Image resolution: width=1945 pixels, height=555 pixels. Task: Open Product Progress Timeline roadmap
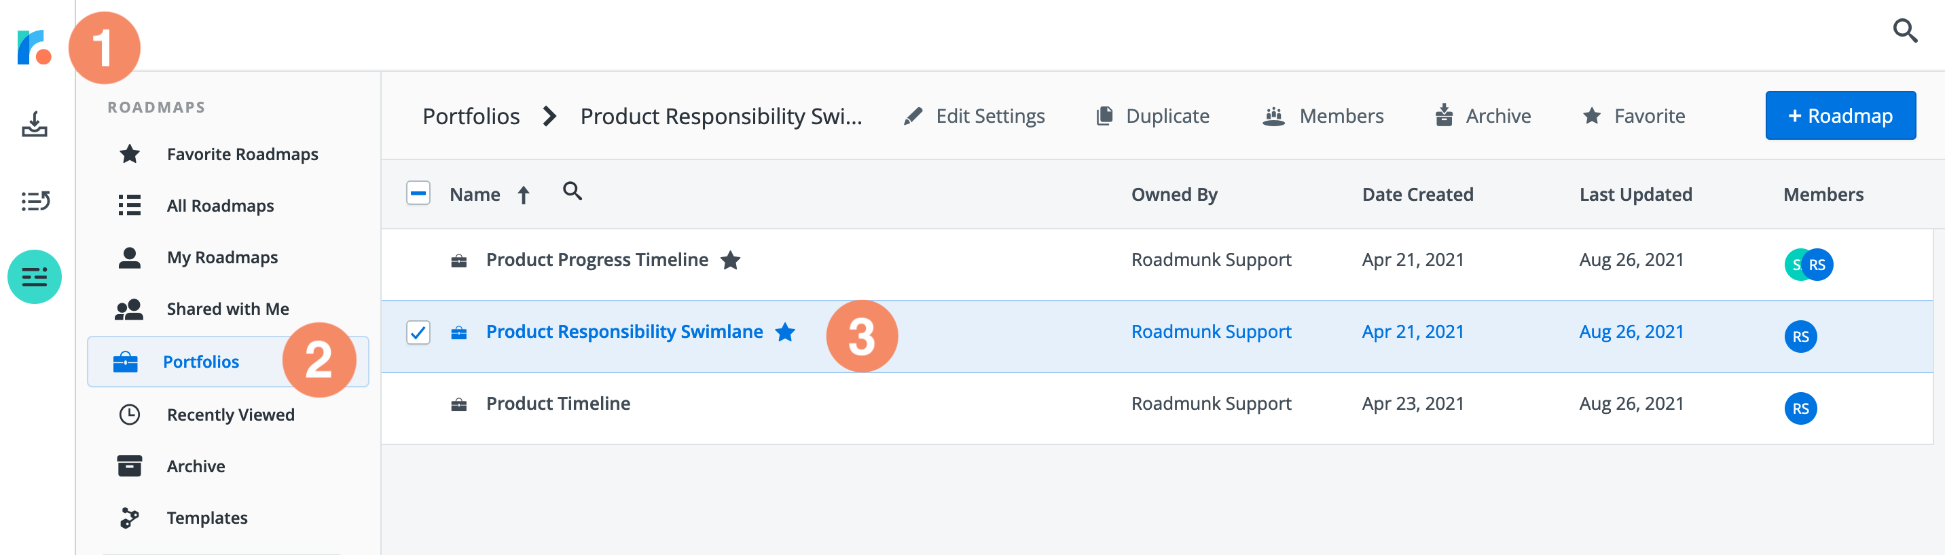coord(596,260)
